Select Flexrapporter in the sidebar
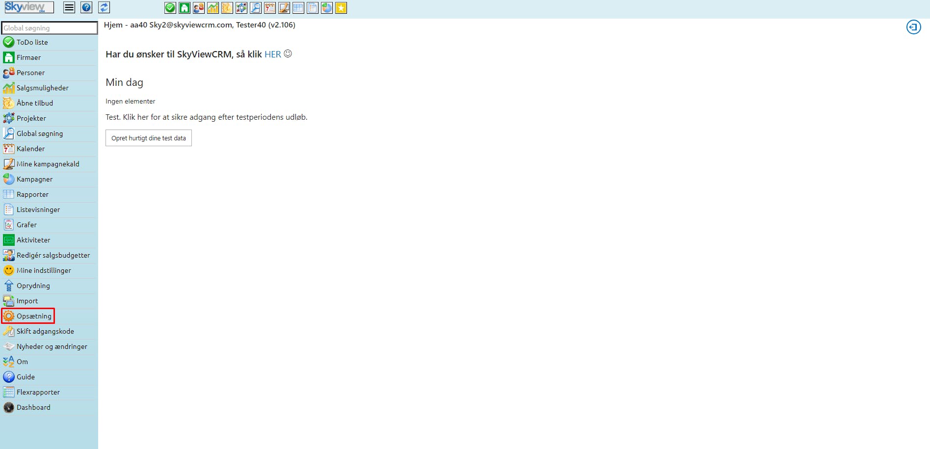The image size is (930, 449). (x=49, y=392)
